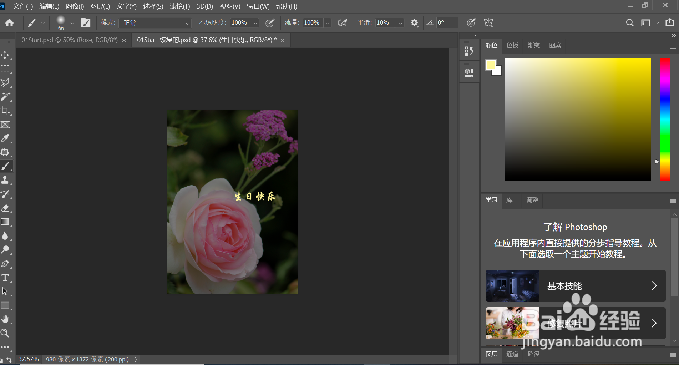Open the 文件(F) menu

(x=23, y=6)
